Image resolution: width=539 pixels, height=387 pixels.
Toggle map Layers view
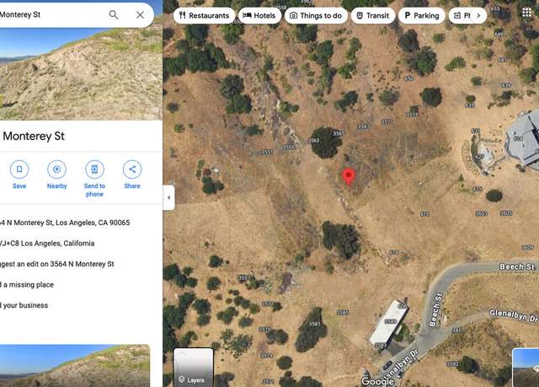click(194, 368)
